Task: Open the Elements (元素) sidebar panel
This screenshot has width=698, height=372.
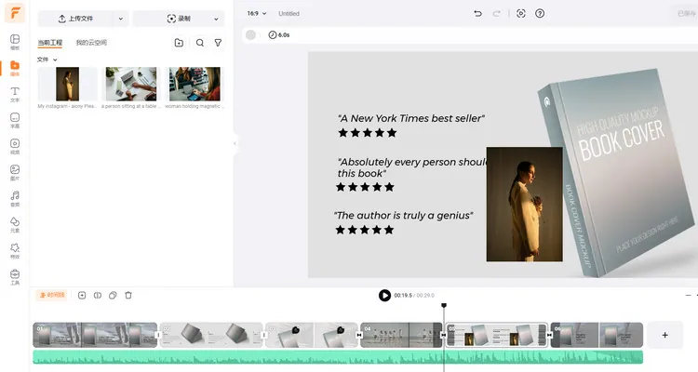Action: tap(15, 225)
